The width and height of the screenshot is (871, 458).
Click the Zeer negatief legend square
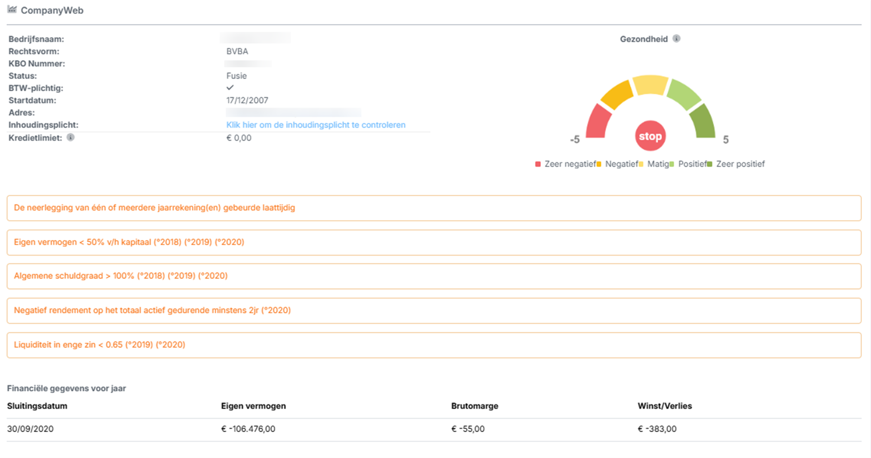(538, 164)
